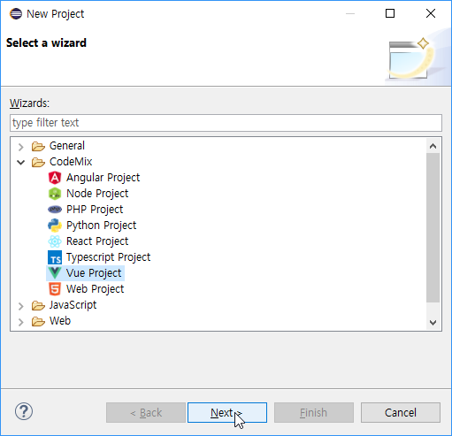Click the Web folder label

(60, 321)
